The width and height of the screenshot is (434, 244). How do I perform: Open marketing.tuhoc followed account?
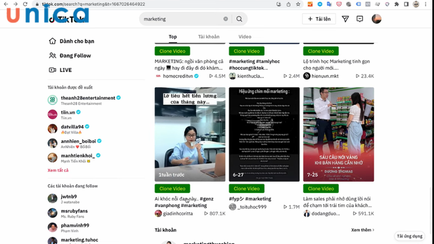pyautogui.click(x=73, y=240)
